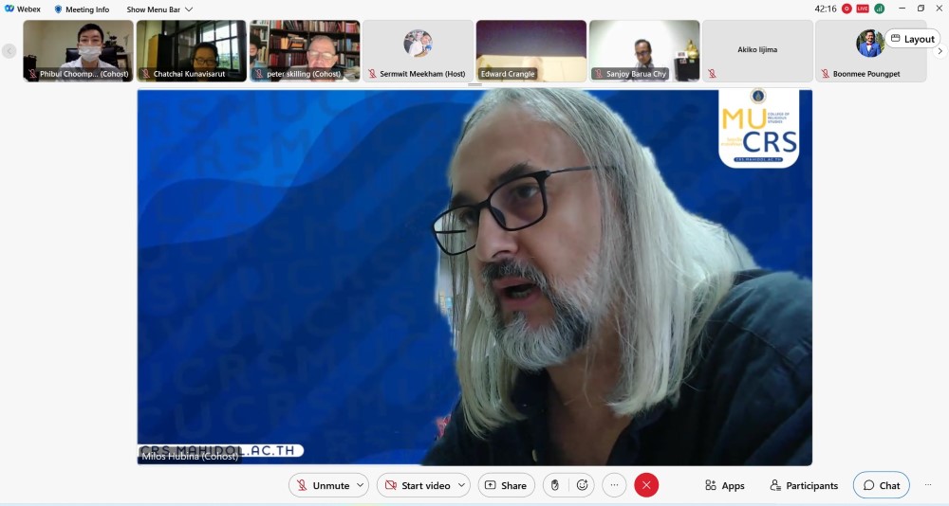Toggle Start video camera button
This screenshot has width=949, height=506.
coord(416,485)
